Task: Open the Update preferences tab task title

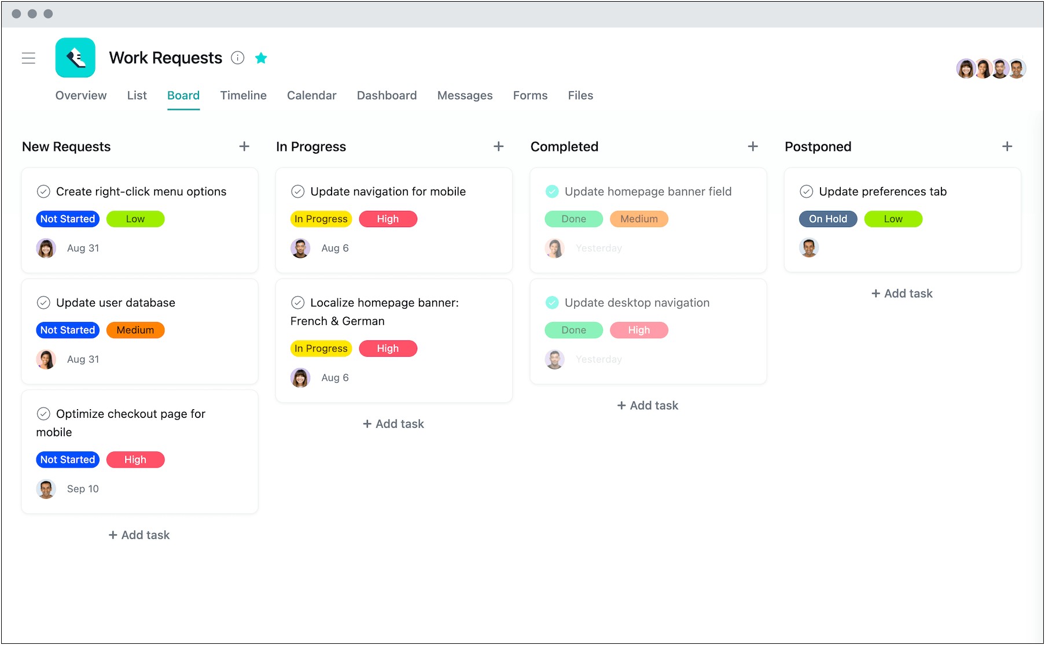Action: [883, 191]
